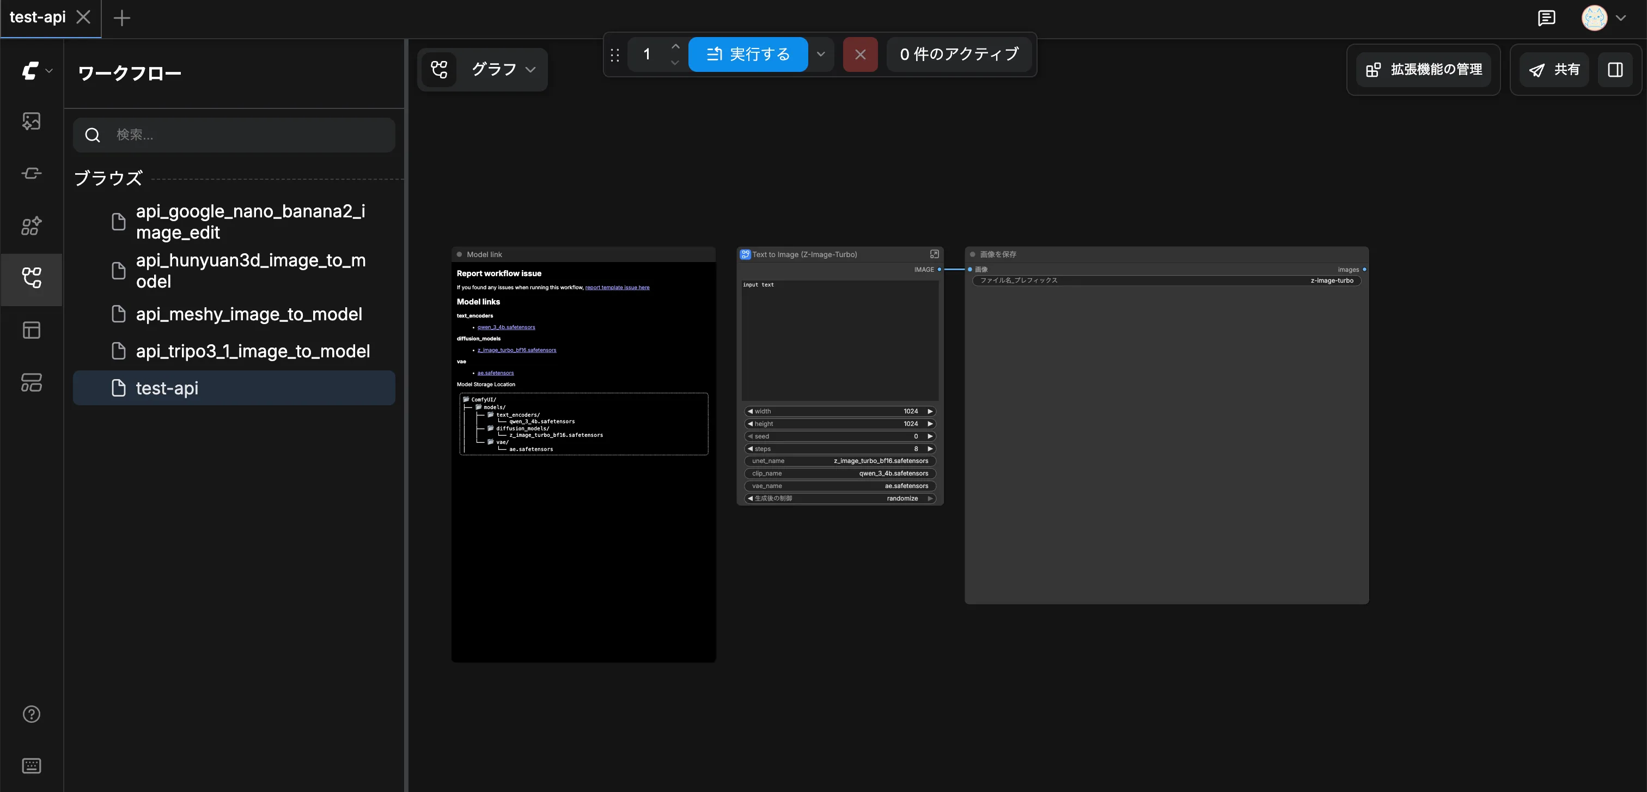The width and height of the screenshot is (1647, 792).
Task: Click the red cancel run button
Action: tap(860, 54)
